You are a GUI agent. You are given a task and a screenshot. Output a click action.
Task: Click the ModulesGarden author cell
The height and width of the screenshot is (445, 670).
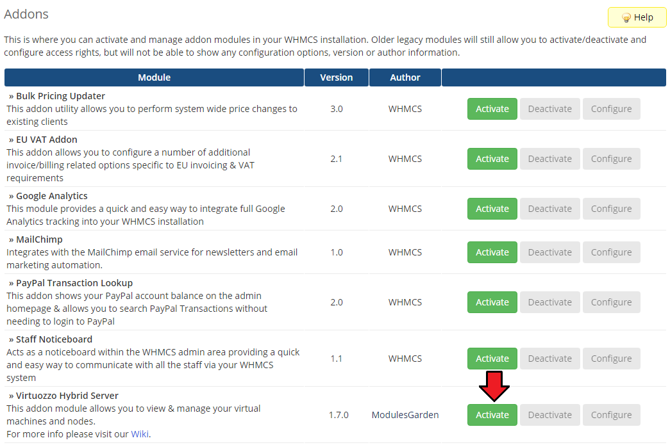(x=405, y=415)
